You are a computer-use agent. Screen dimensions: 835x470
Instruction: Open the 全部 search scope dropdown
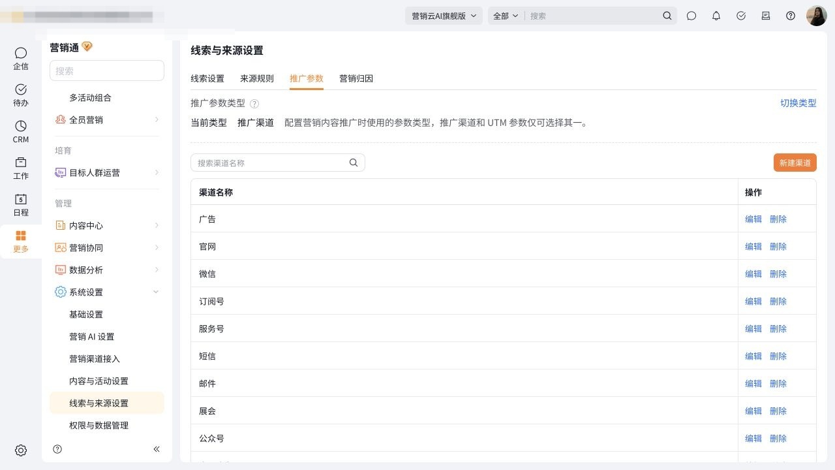pos(506,16)
